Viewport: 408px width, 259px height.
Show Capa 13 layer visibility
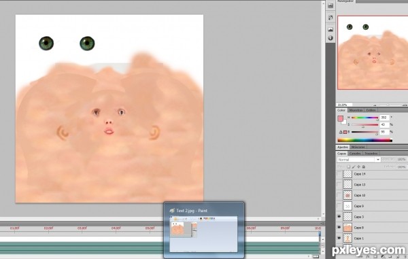(339, 184)
